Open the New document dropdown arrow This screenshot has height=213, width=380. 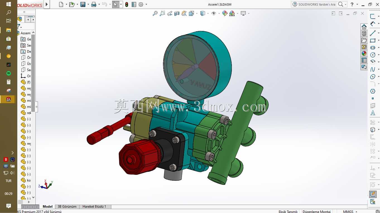coord(66,4)
